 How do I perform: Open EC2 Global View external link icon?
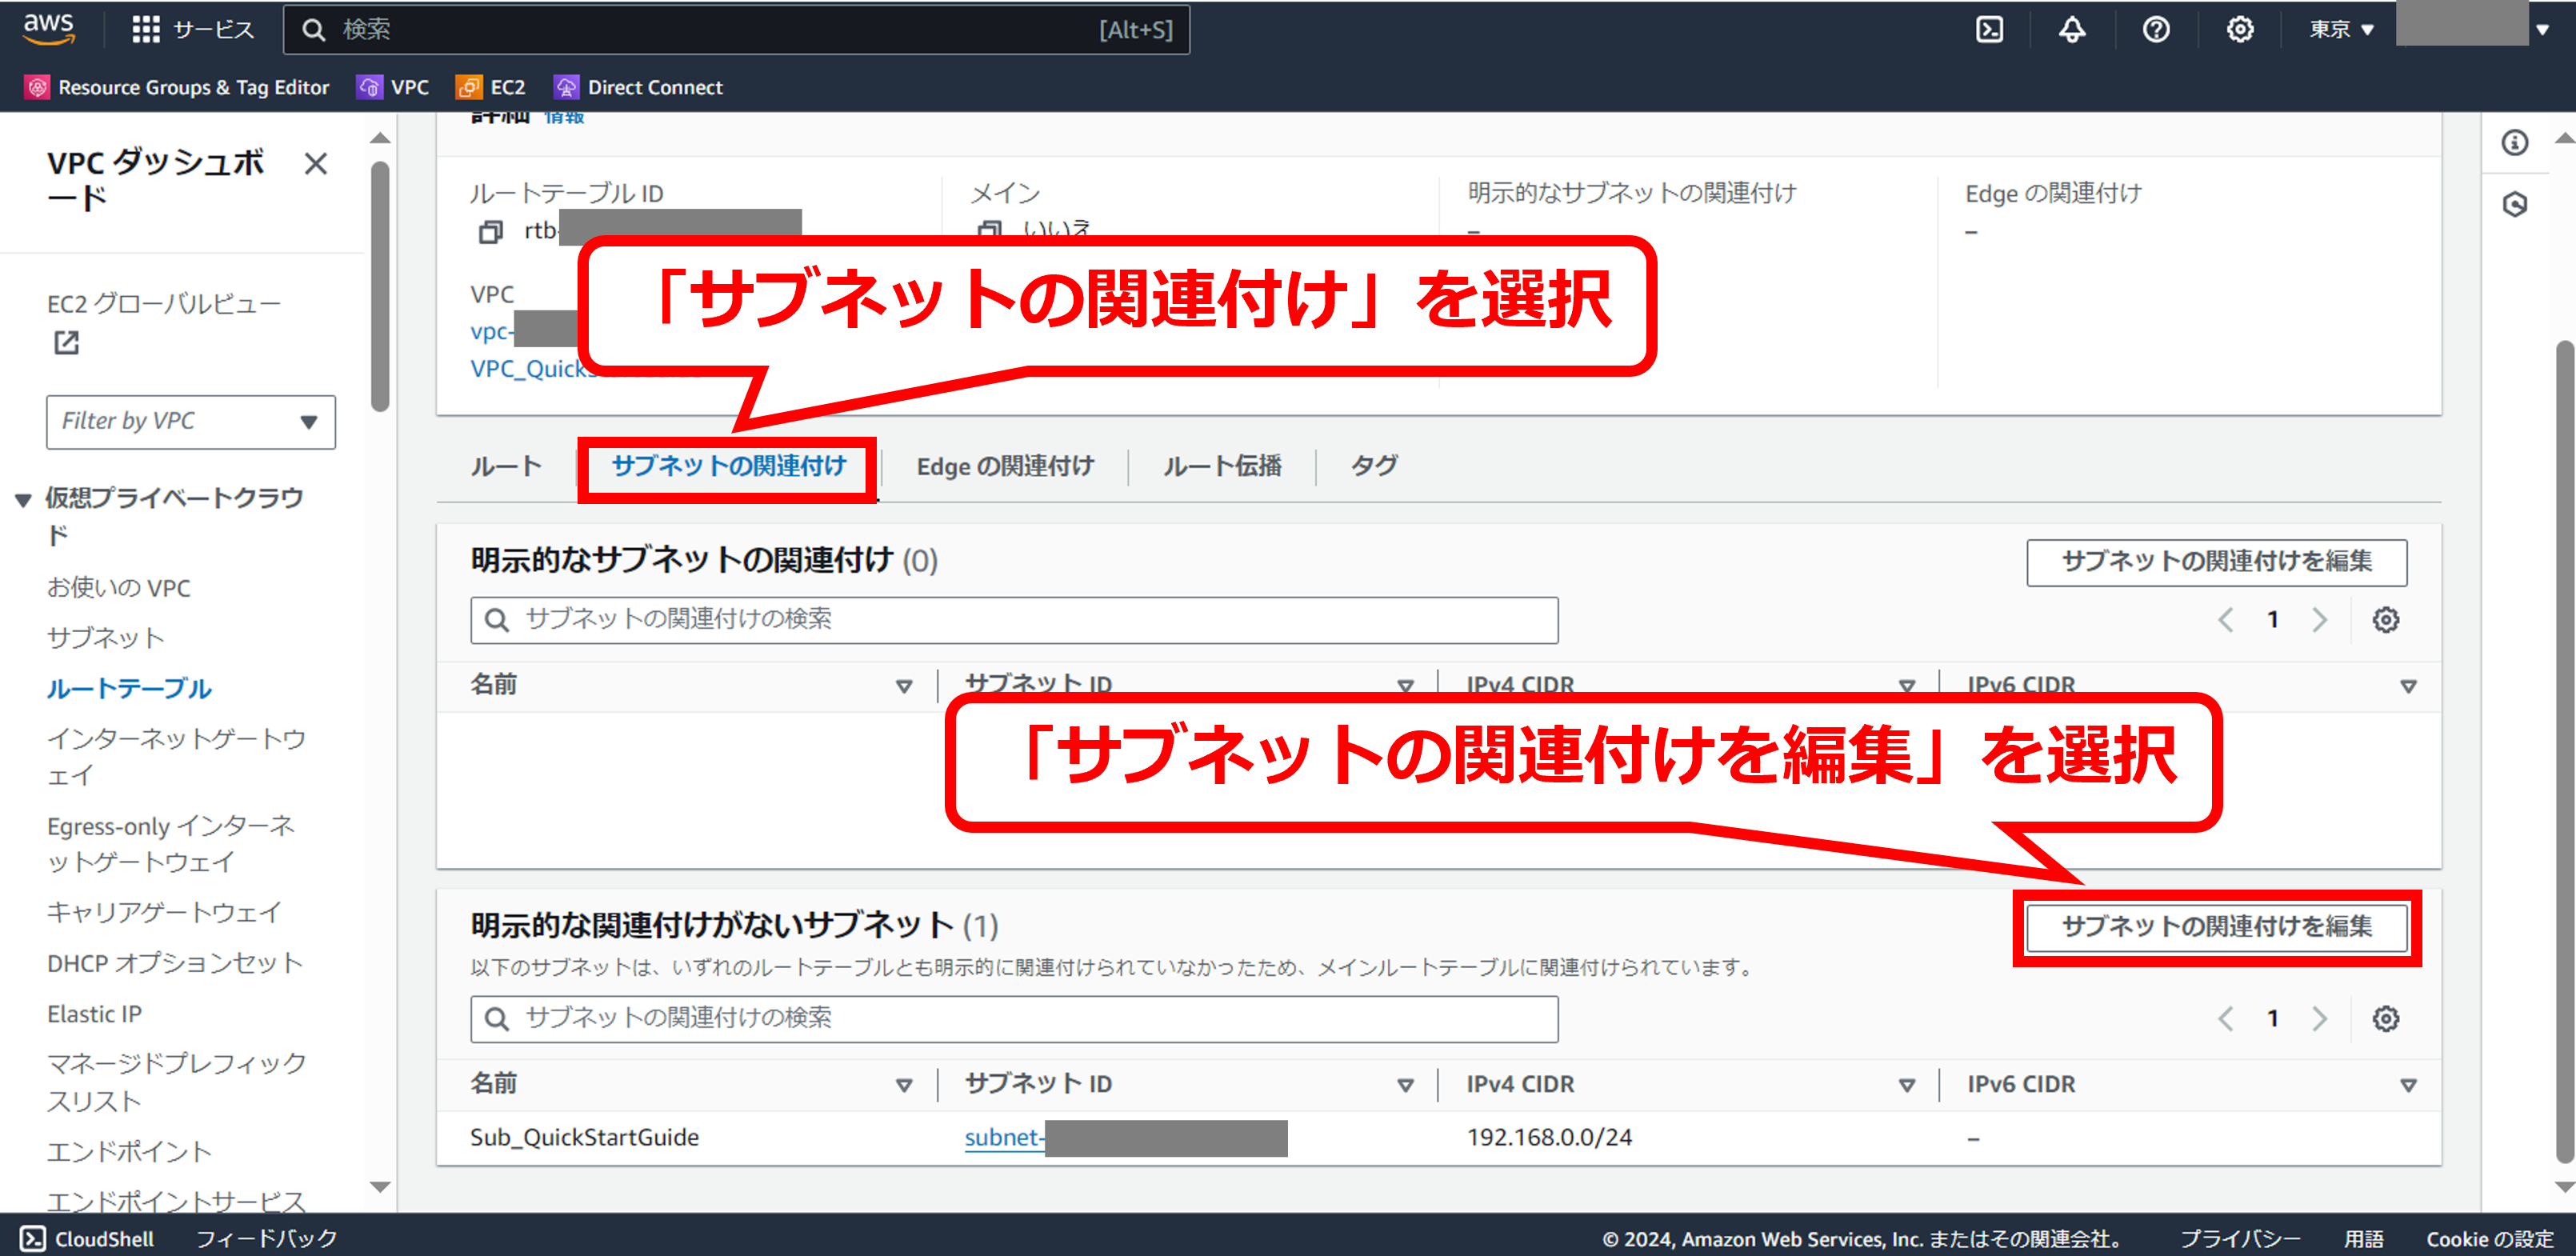coord(66,343)
